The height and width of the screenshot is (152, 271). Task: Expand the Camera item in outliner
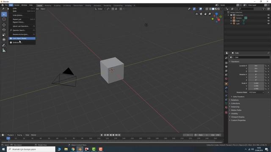231,18
